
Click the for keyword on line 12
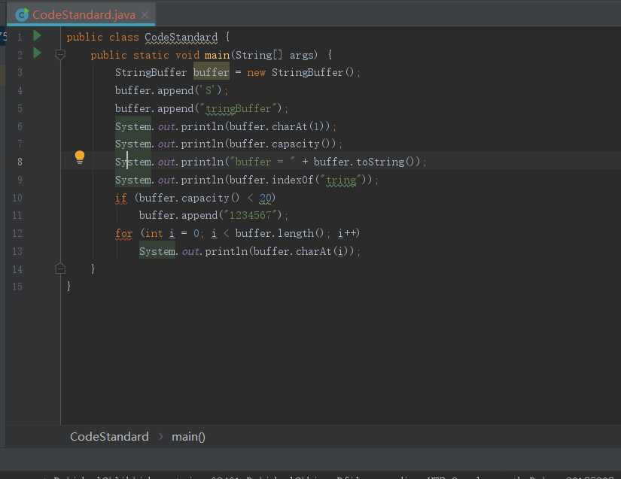coord(123,233)
